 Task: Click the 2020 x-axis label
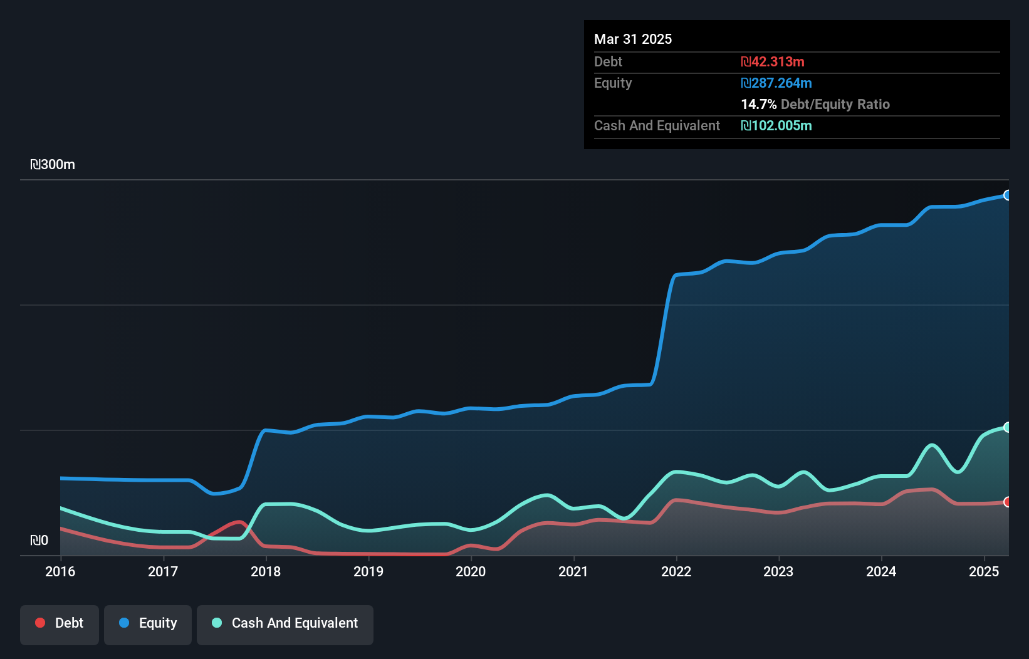pyautogui.click(x=471, y=571)
